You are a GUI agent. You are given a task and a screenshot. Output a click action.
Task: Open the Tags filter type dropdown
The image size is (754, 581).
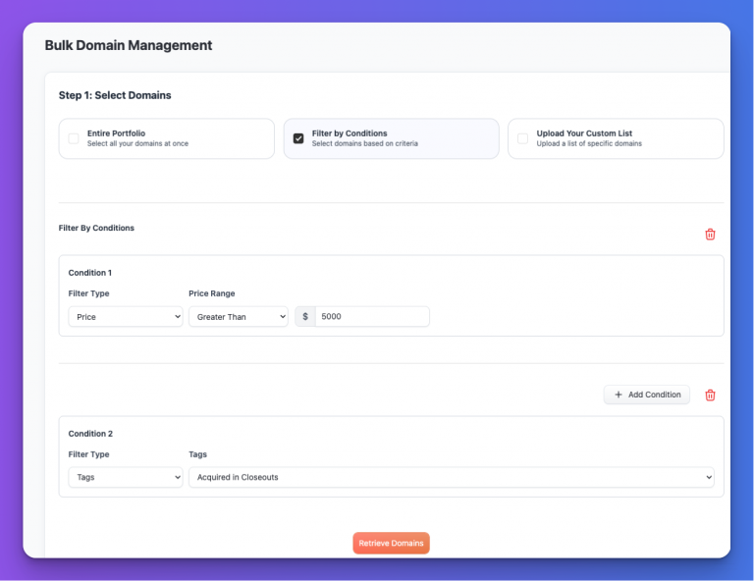[x=126, y=477]
